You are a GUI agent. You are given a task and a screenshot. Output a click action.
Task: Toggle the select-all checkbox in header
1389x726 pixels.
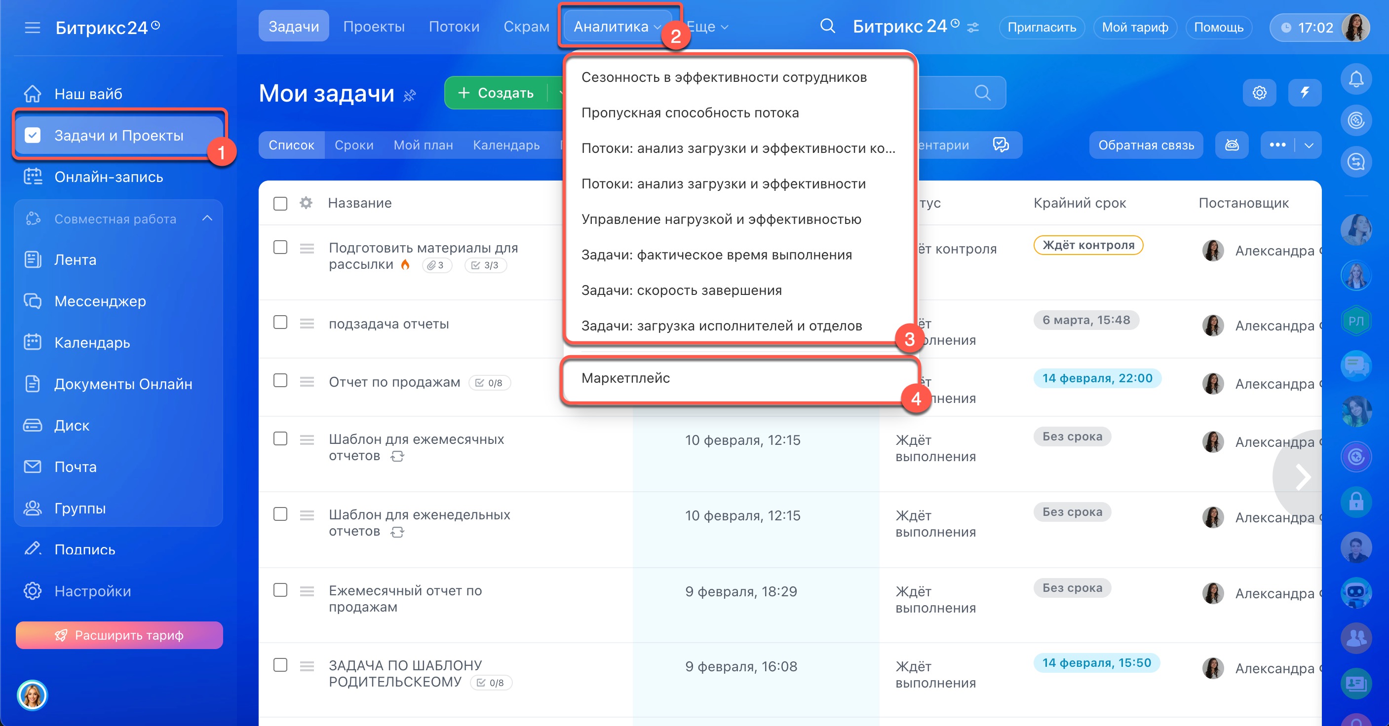click(x=280, y=204)
